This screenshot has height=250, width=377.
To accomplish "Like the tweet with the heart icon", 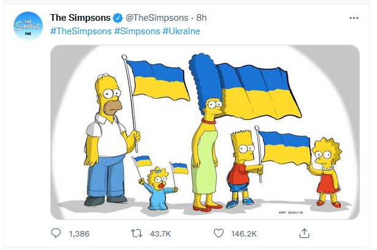I will pos(218,233).
